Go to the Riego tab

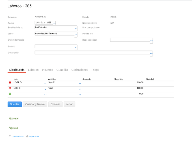click(95, 70)
